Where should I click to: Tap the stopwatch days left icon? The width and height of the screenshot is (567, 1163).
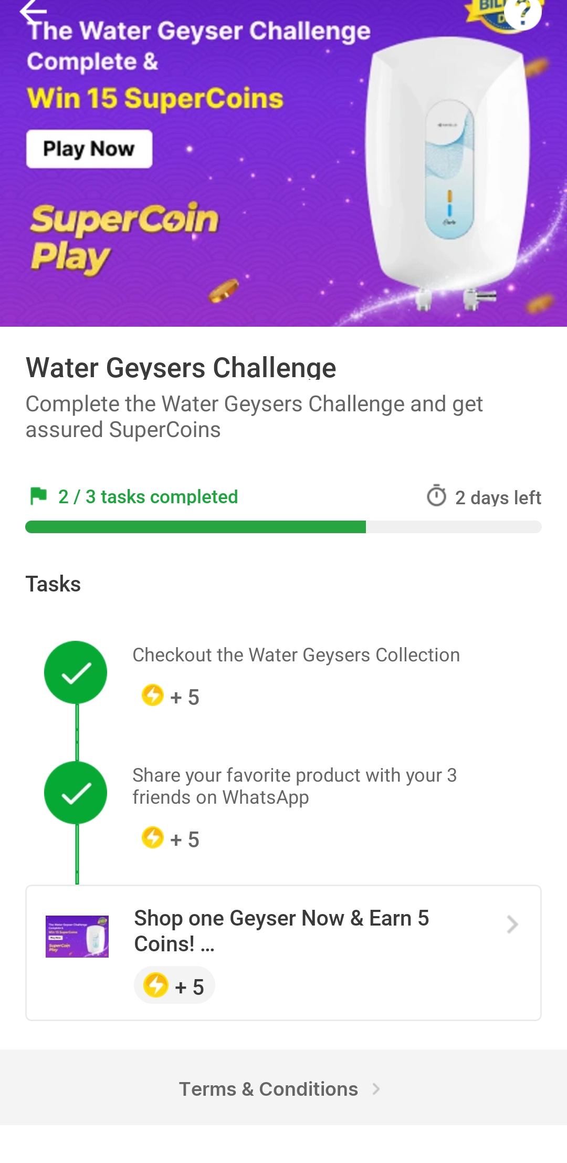click(436, 496)
